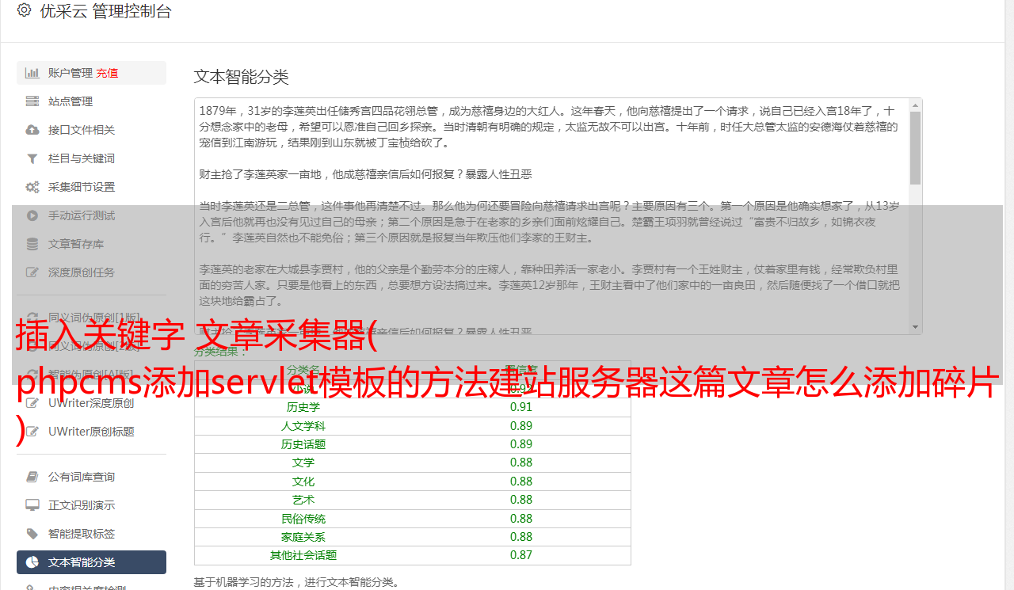
Task: Select the 历史话题 category cell
Action: (x=303, y=444)
